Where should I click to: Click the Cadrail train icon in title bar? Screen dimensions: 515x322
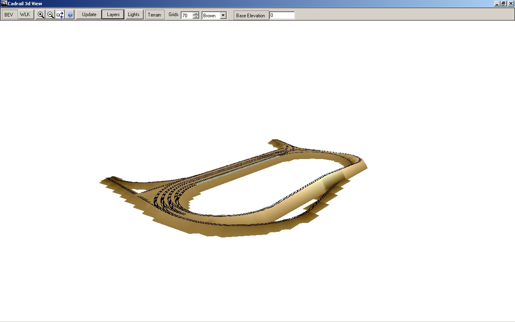[4, 4]
